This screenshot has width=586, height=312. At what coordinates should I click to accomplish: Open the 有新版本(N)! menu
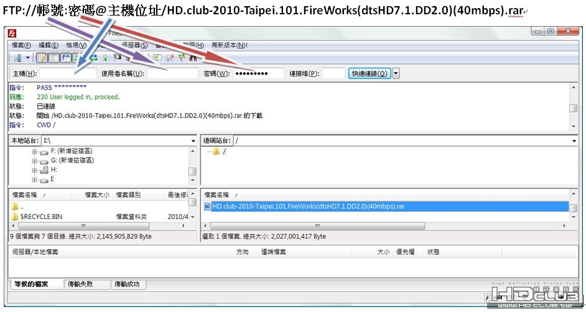pos(229,45)
